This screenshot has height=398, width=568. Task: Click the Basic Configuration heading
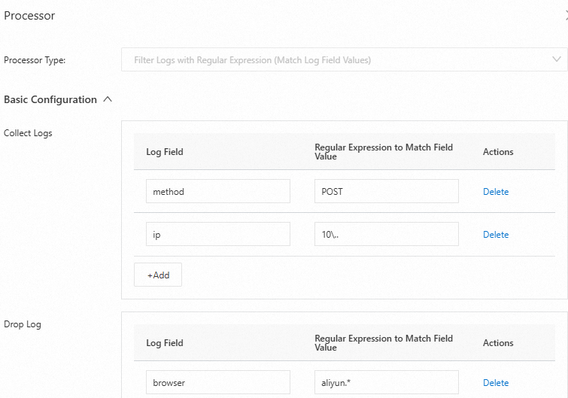tap(50, 99)
